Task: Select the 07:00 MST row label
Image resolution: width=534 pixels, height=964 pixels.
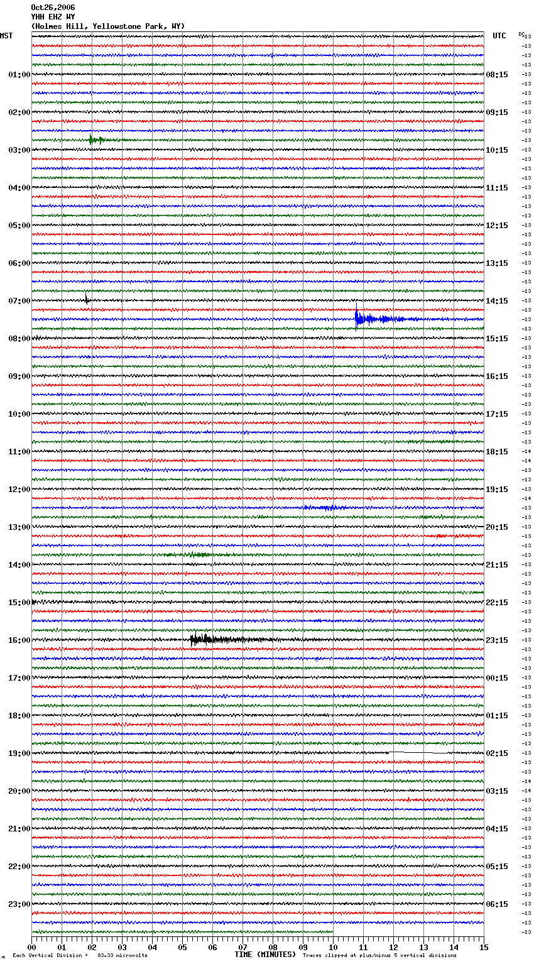Action: (x=19, y=301)
